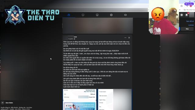Open the notifications bell icon

coord(187,15)
